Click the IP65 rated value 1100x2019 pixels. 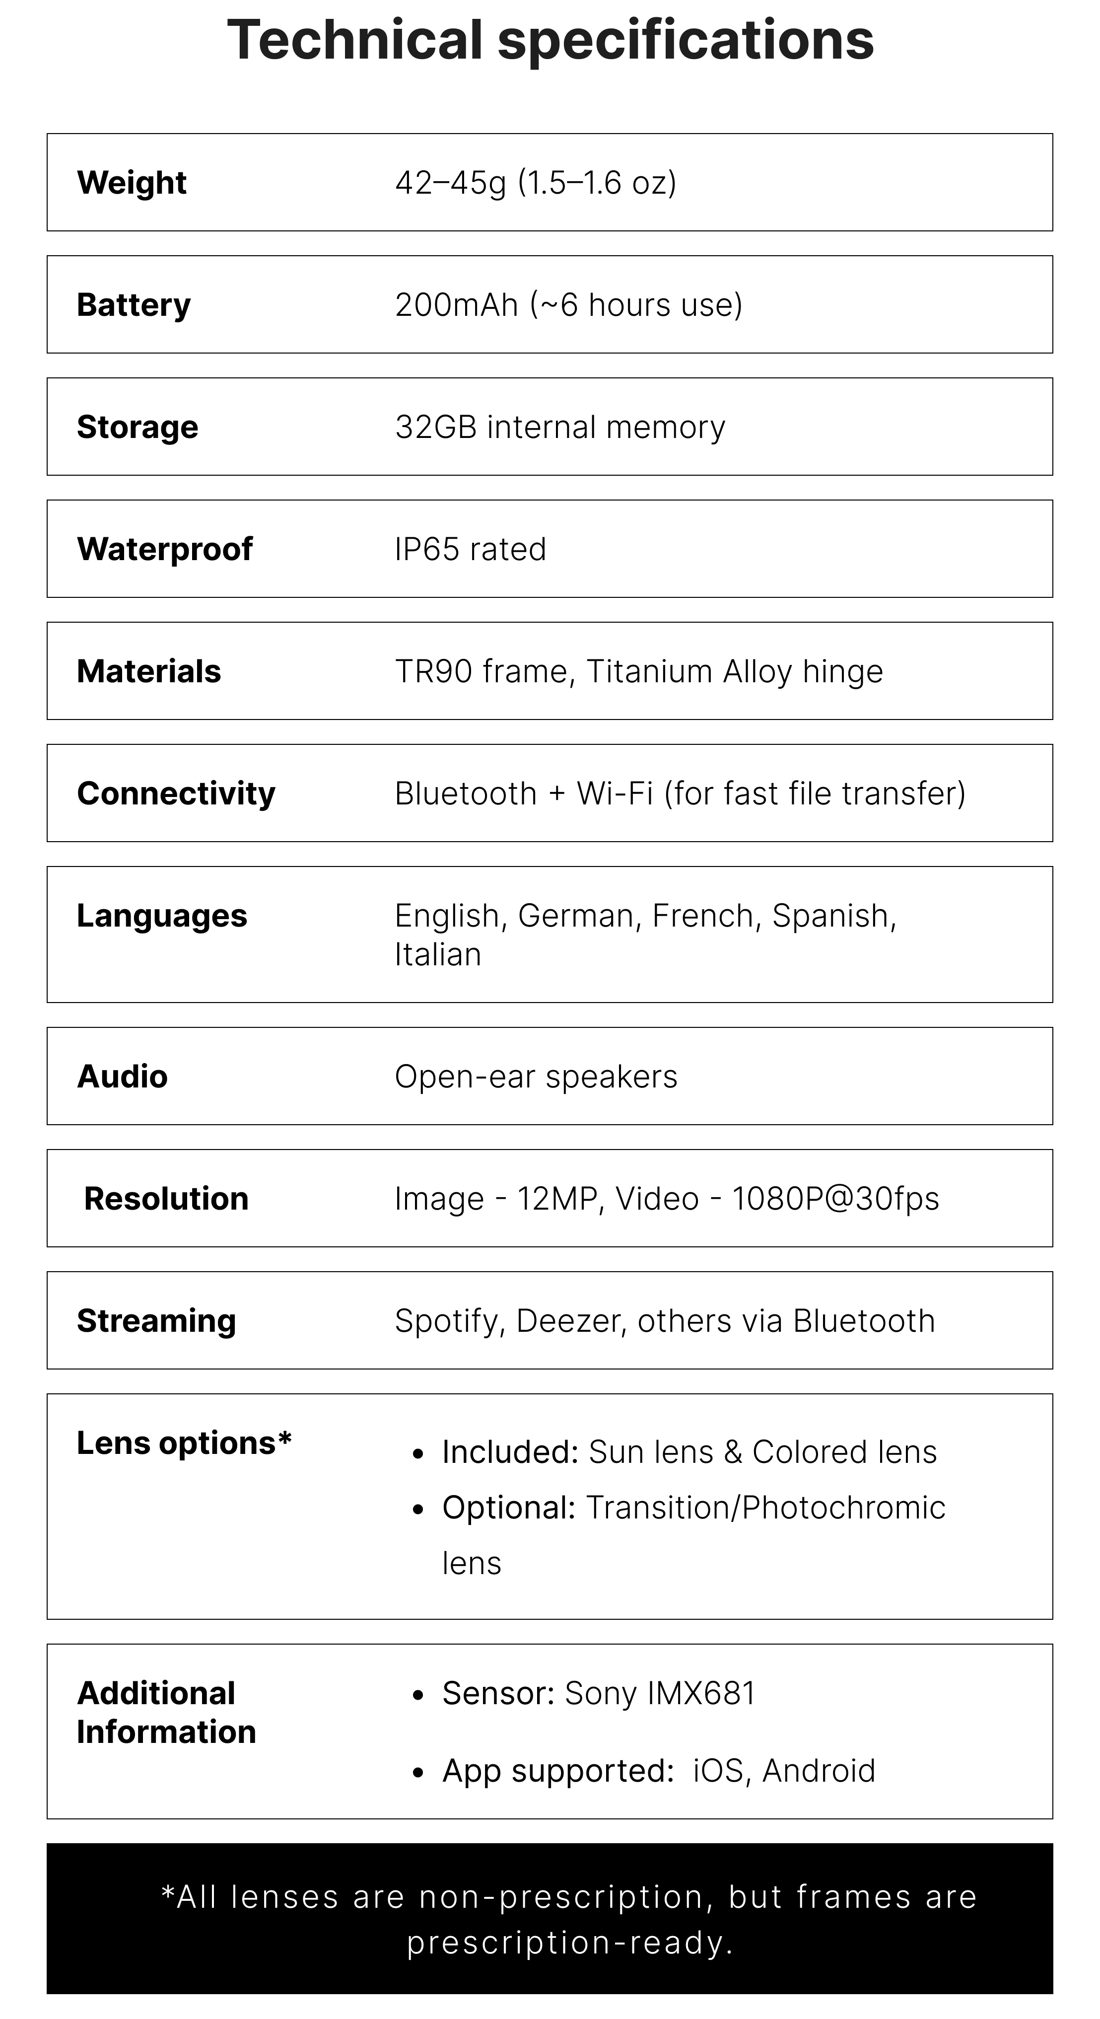(470, 549)
